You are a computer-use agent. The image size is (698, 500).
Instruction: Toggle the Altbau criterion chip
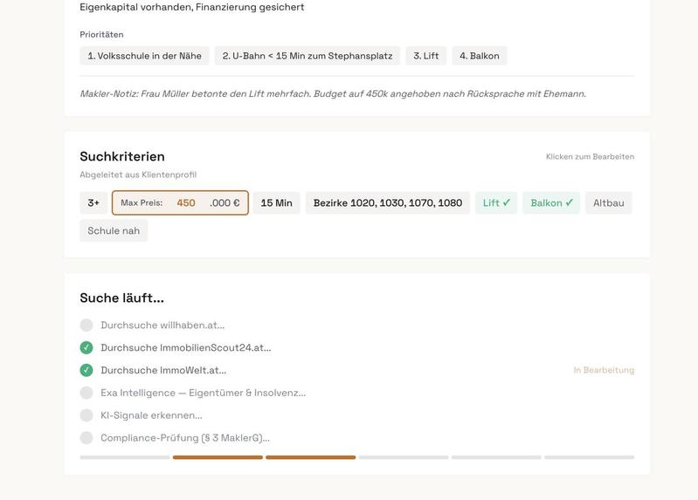click(609, 202)
